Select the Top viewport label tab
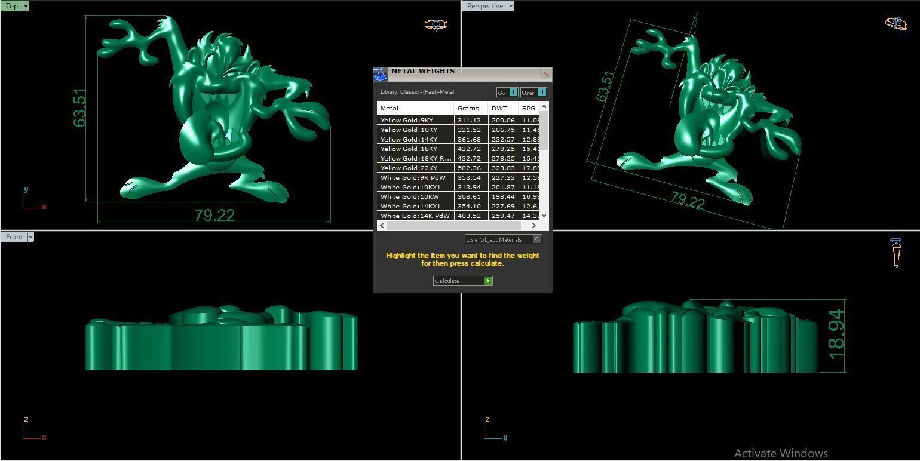This screenshot has width=920, height=461. 12,6
